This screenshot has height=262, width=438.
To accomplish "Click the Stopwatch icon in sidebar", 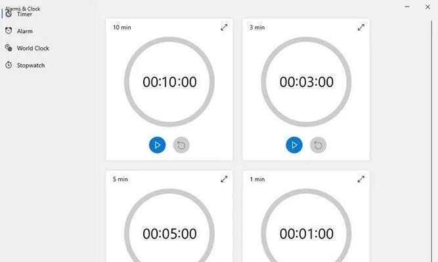I will [9, 65].
